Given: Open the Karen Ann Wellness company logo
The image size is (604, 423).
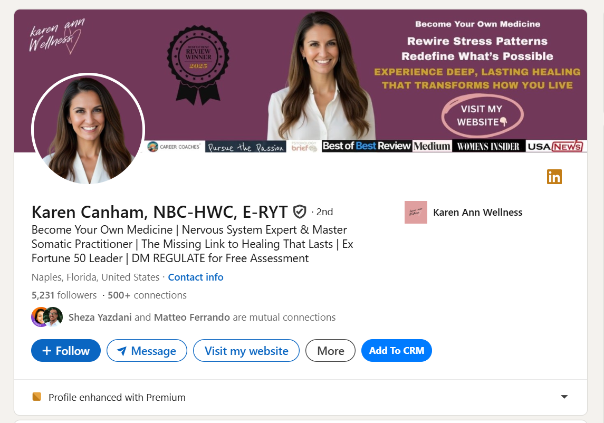Looking at the screenshot, I should 416,212.
